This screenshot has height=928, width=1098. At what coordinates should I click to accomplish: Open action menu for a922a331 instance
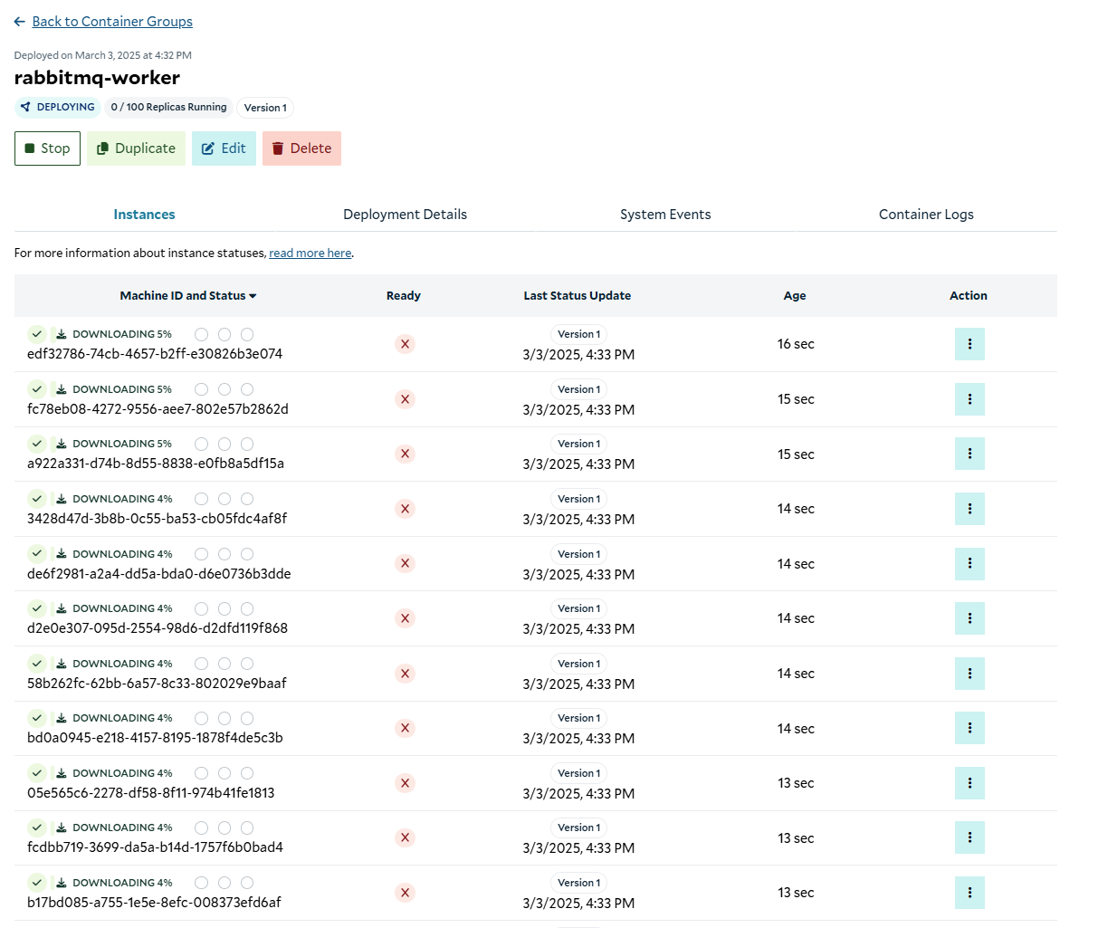click(x=969, y=454)
